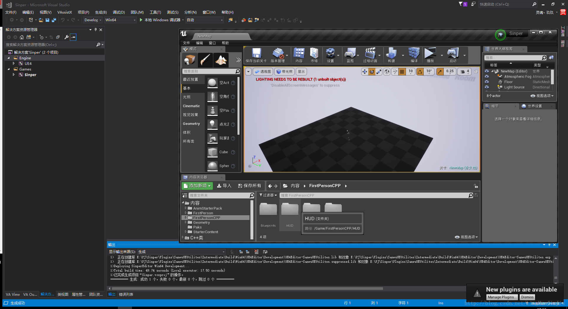Viewport: 568px width, 309px height.
Task: Toggle word wrap icon in Output toolbar
Action: pyautogui.click(x=265, y=252)
